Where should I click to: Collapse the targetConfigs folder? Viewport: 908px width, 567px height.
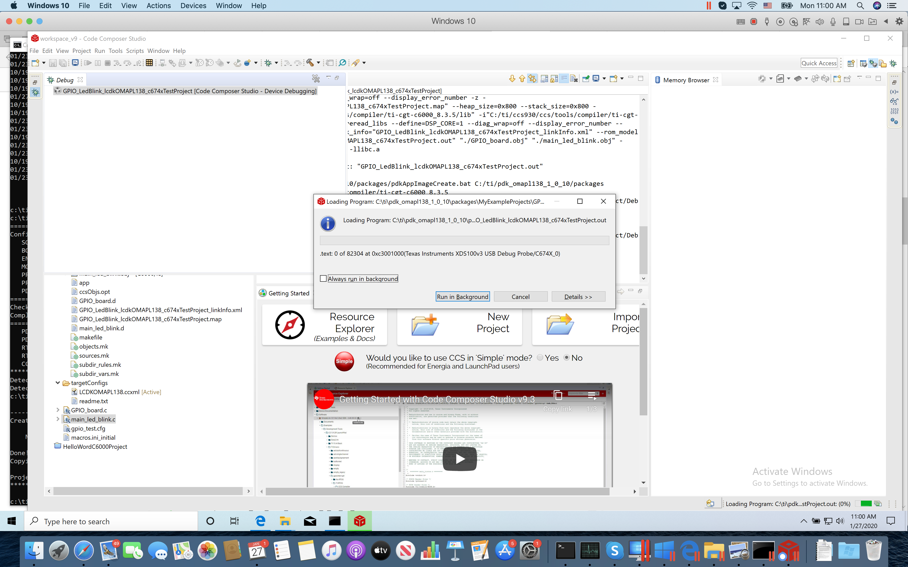click(x=58, y=383)
